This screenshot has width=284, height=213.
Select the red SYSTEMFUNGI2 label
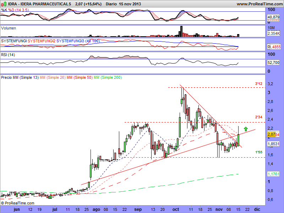pyautogui.click(x=42, y=41)
